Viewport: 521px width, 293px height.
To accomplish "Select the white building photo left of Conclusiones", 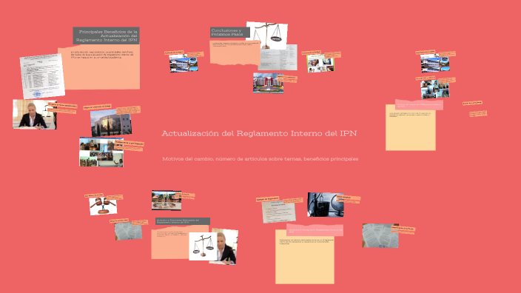I will [184, 63].
